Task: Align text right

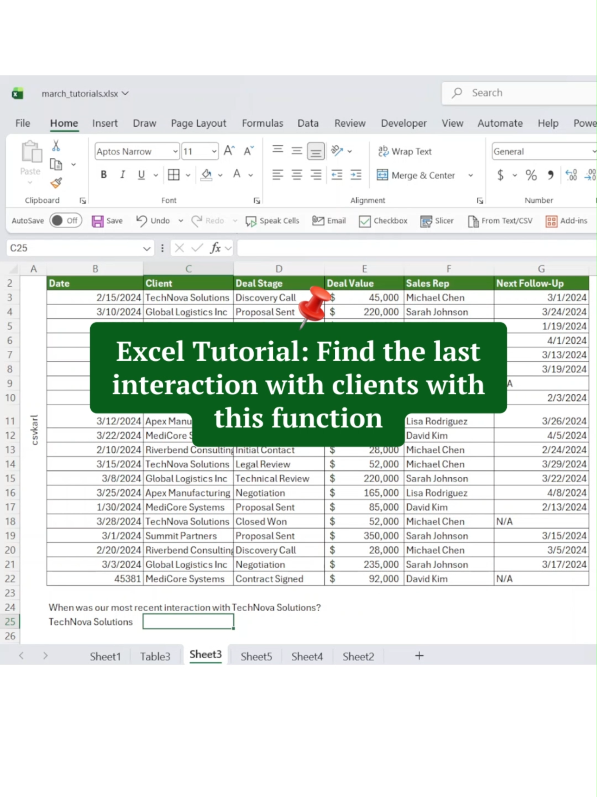Action: [316, 175]
